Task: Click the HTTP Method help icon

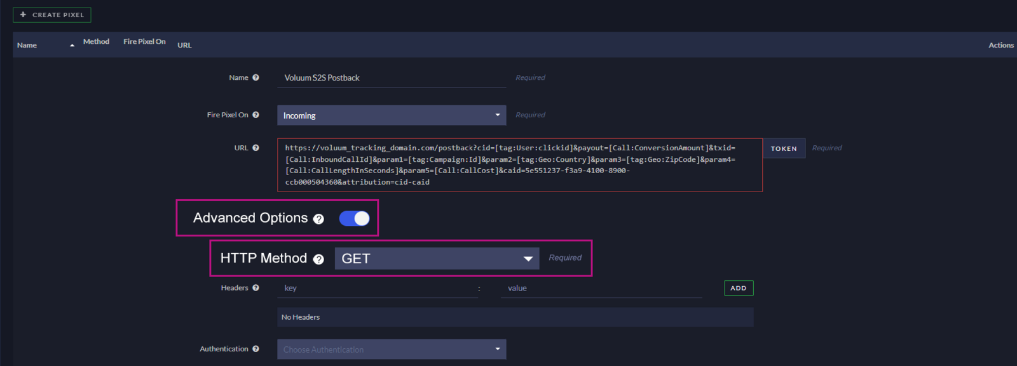Action: (318, 259)
